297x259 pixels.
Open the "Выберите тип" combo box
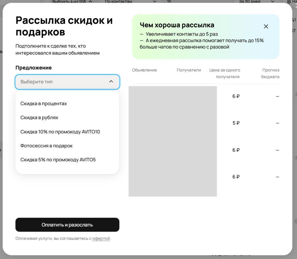[67, 82]
